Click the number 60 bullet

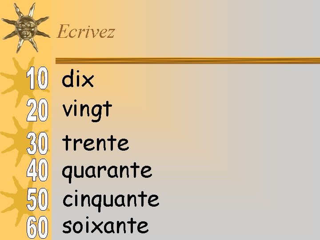point(37,228)
